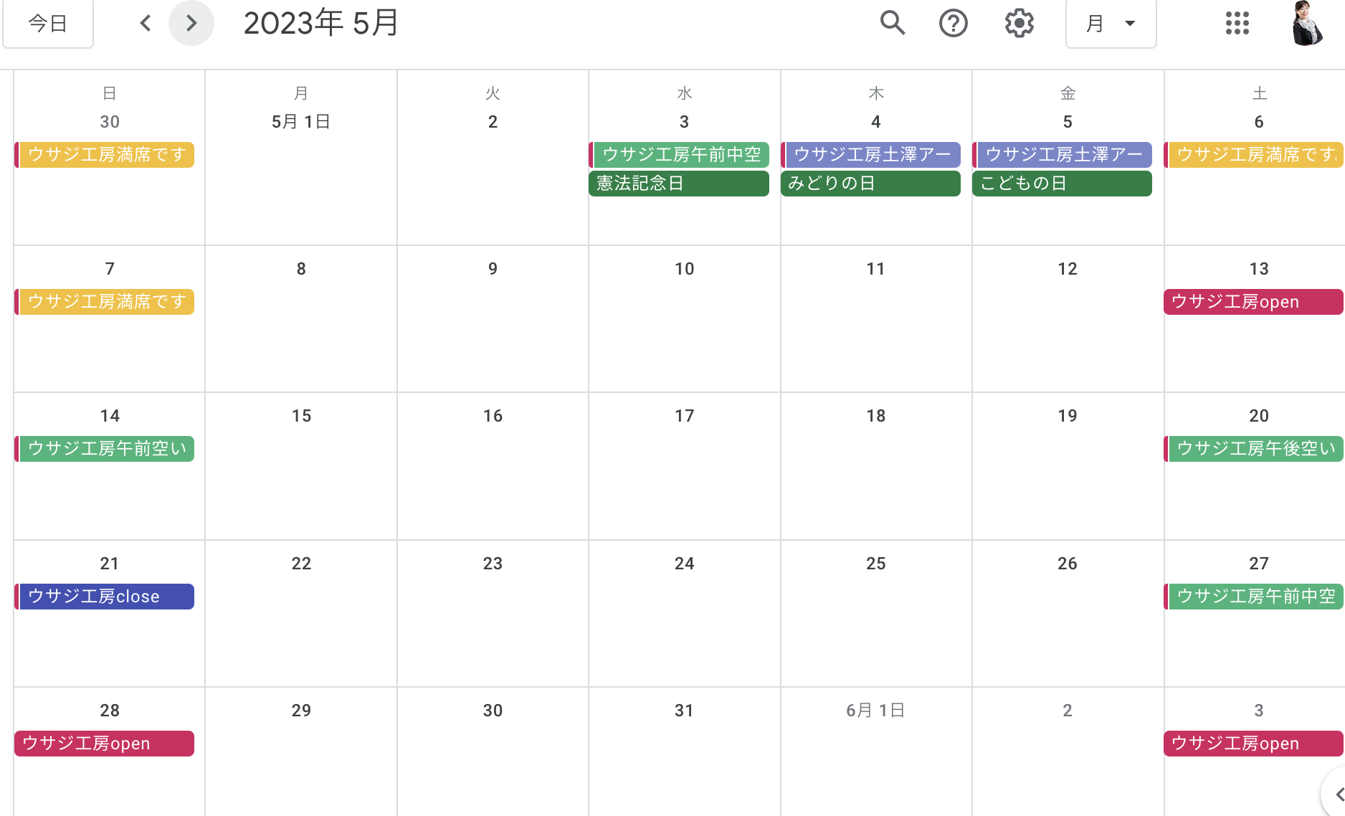Open the calendar search icon
The image size is (1345, 816).
click(x=893, y=23)
